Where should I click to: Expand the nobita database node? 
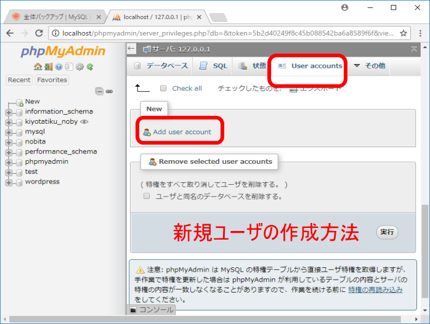tap(9, 142)
